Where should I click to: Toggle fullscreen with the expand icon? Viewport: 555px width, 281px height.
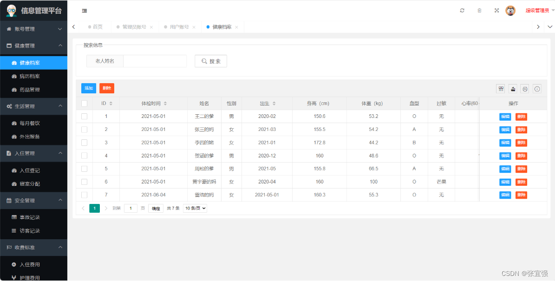coord(496,10)
